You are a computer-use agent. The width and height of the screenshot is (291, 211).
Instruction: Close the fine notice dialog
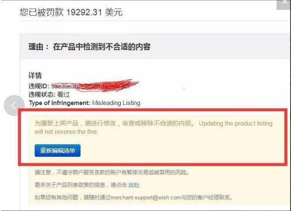[284, 4]
